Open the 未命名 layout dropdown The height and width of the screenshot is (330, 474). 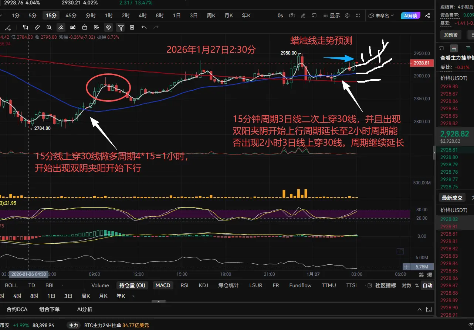tap(382, 15)
